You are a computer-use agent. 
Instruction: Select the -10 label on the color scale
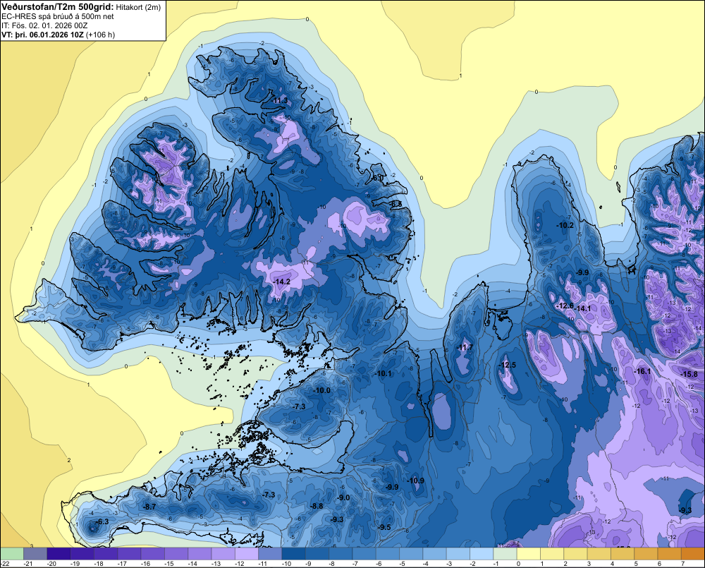click(286, 564)
